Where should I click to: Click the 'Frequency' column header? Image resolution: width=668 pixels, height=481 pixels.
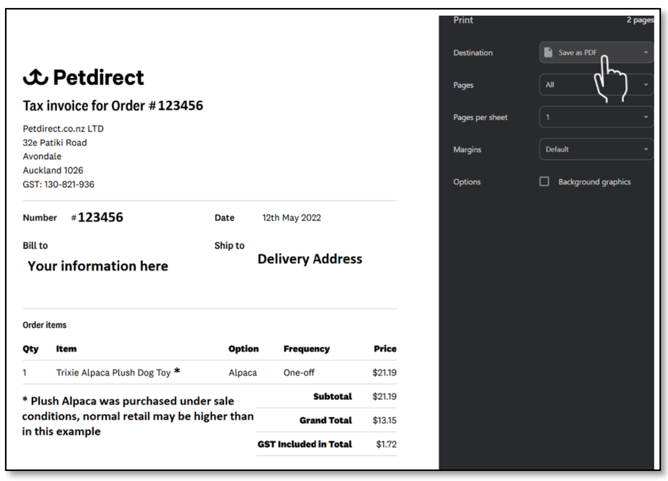tap(306, 349)
